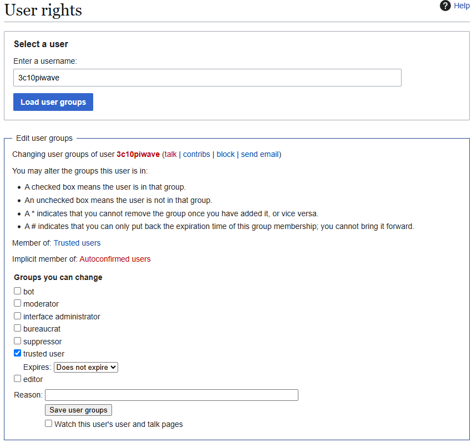Click the 'Groups you can change' heading

click(x=58, y=277)
